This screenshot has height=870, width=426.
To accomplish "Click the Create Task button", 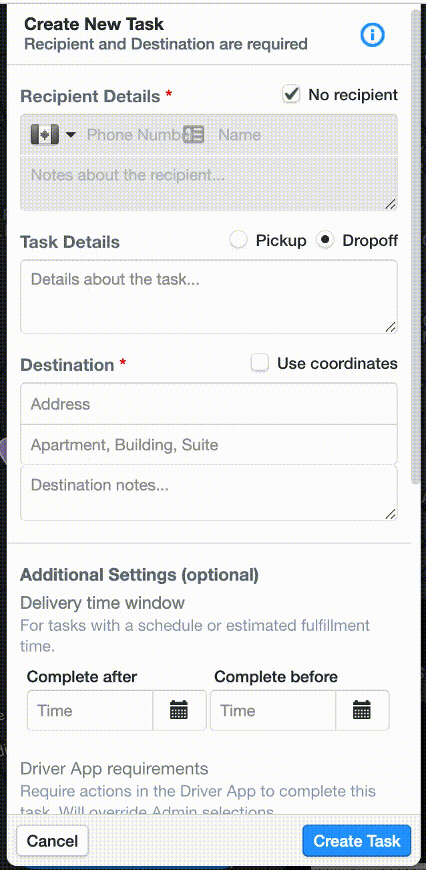I will pyautogui.click(x=357, y=841).
